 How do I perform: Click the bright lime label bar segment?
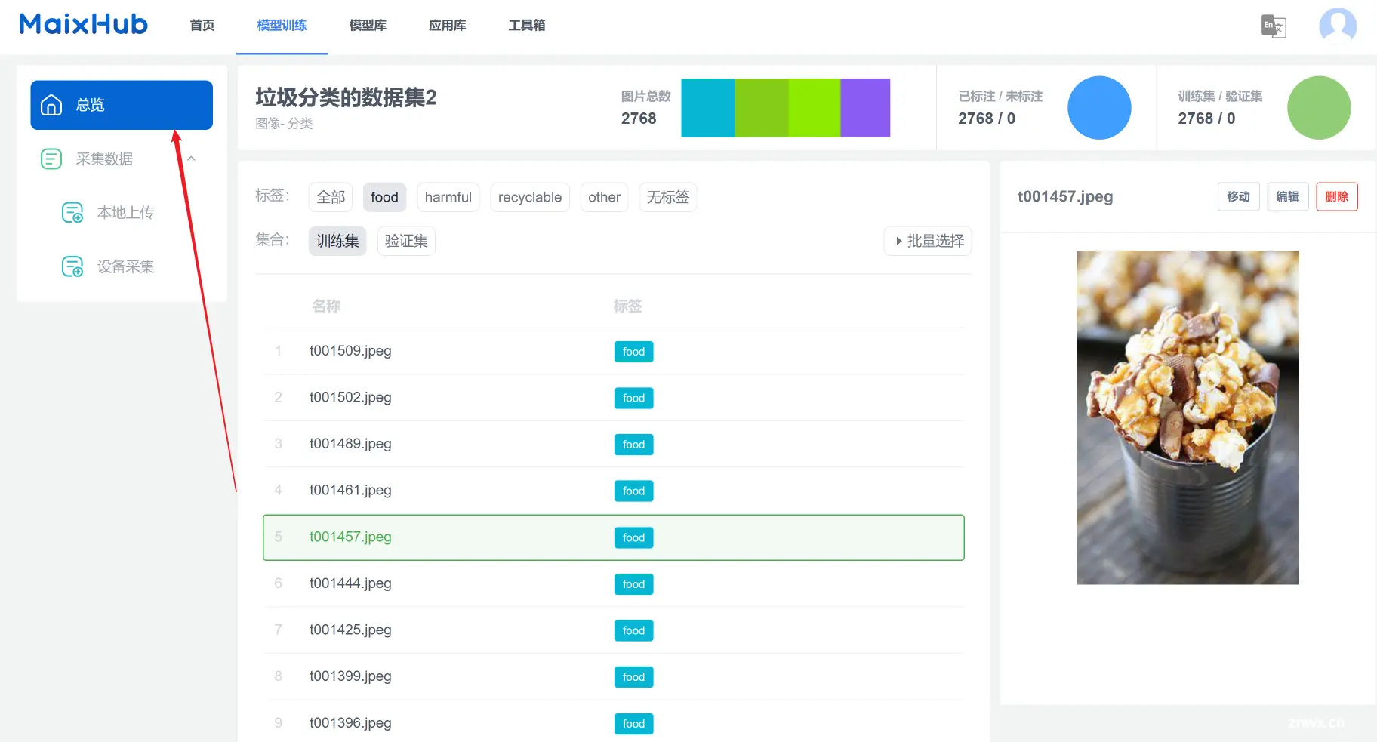click(x=815, y=108)
